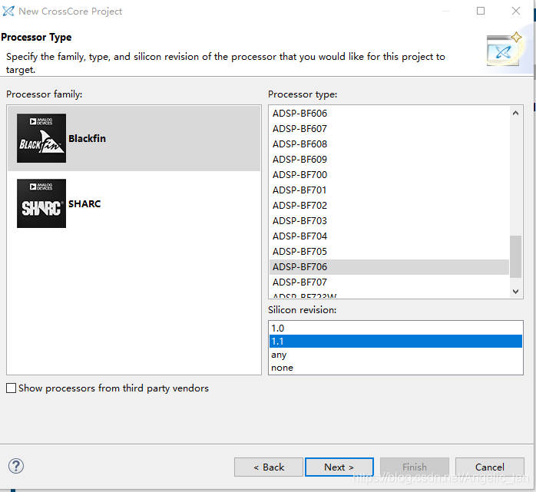Pick silicon revision any

click(395, 355)
